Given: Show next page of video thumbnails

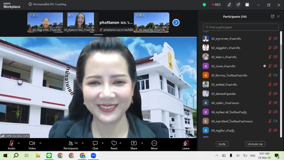Looking at the screenshot, I should [176, 22].
